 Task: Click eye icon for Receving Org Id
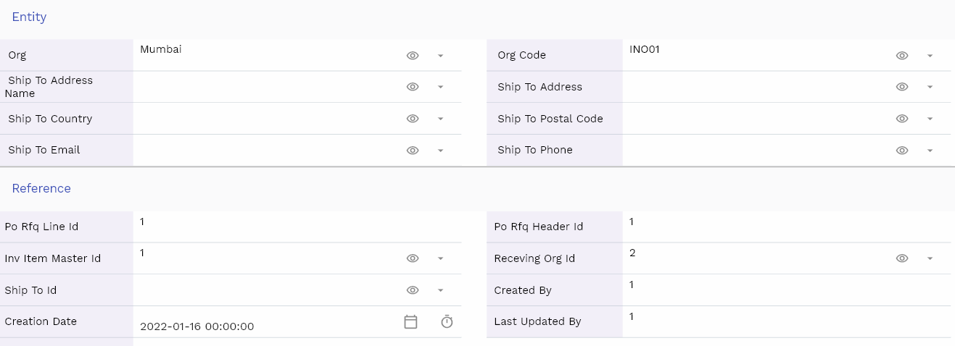click(902, 258)
